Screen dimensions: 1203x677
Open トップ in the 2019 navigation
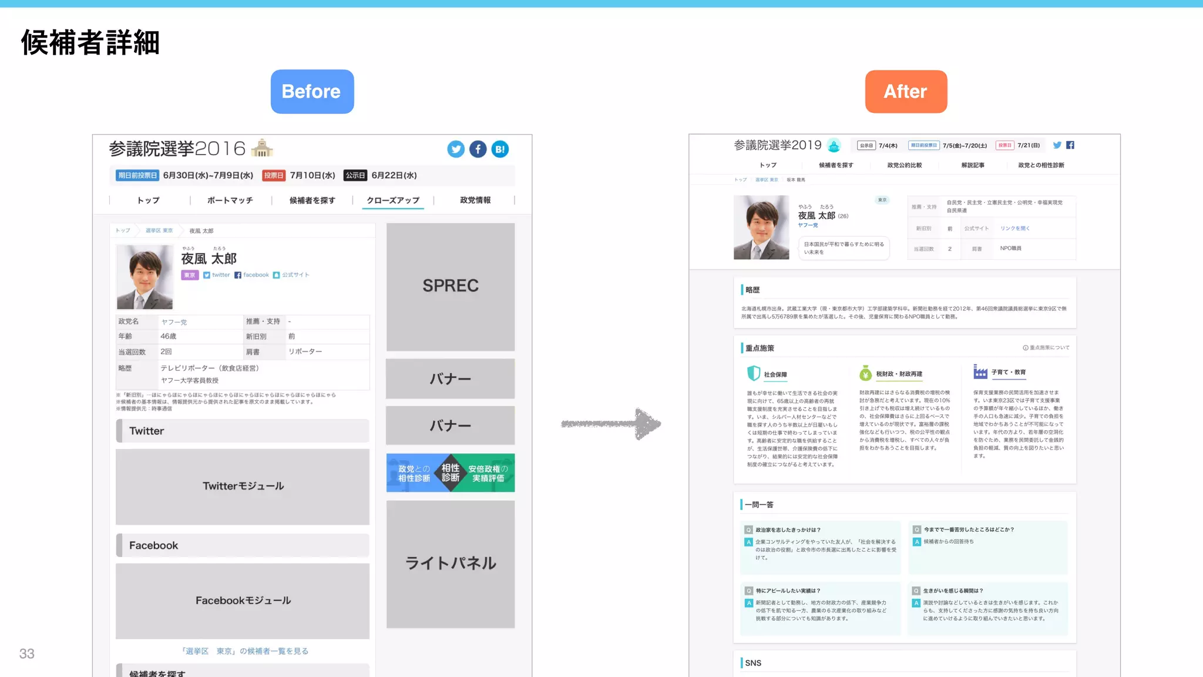pos(768,165)
